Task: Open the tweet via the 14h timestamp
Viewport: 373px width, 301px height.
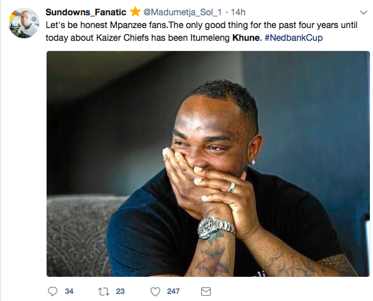Action: pos(238,12)
